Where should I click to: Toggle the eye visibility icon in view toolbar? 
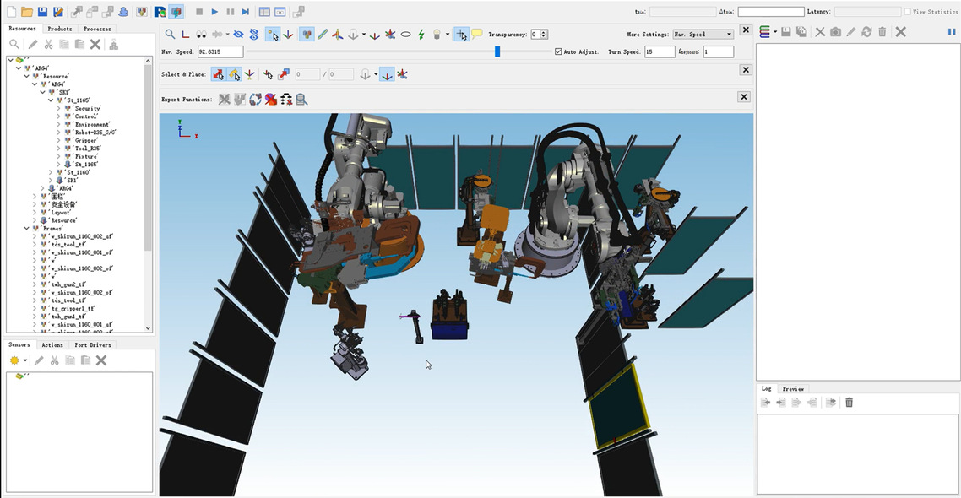(x=238, y=35)
